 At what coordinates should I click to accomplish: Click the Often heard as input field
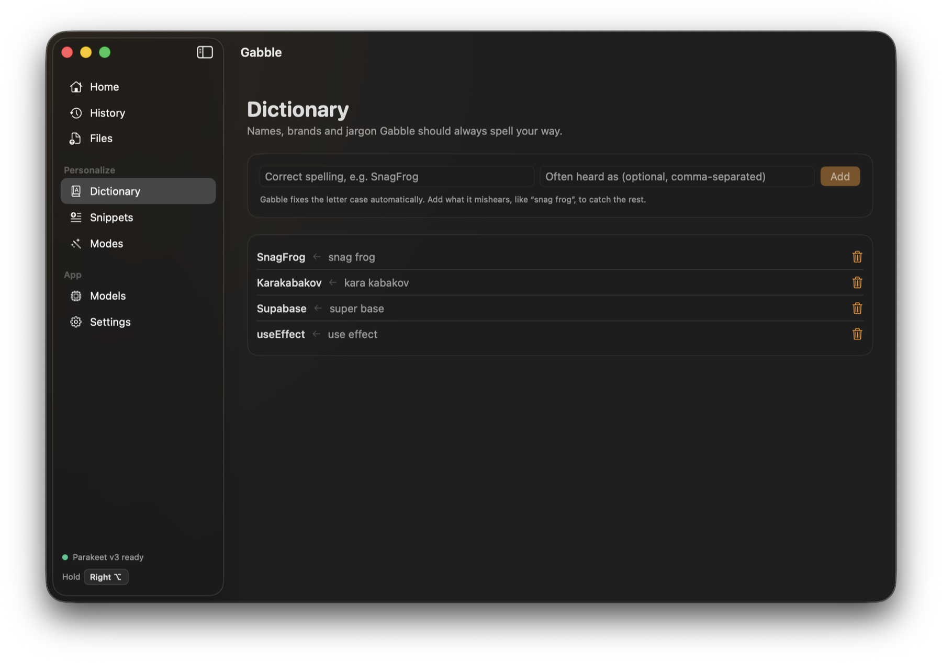click(677, 177)
